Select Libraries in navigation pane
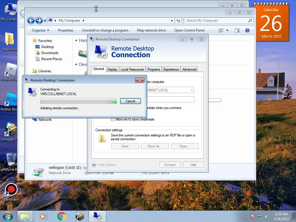The height and width of the screenshot is (222, 296). tap(45, 71)
